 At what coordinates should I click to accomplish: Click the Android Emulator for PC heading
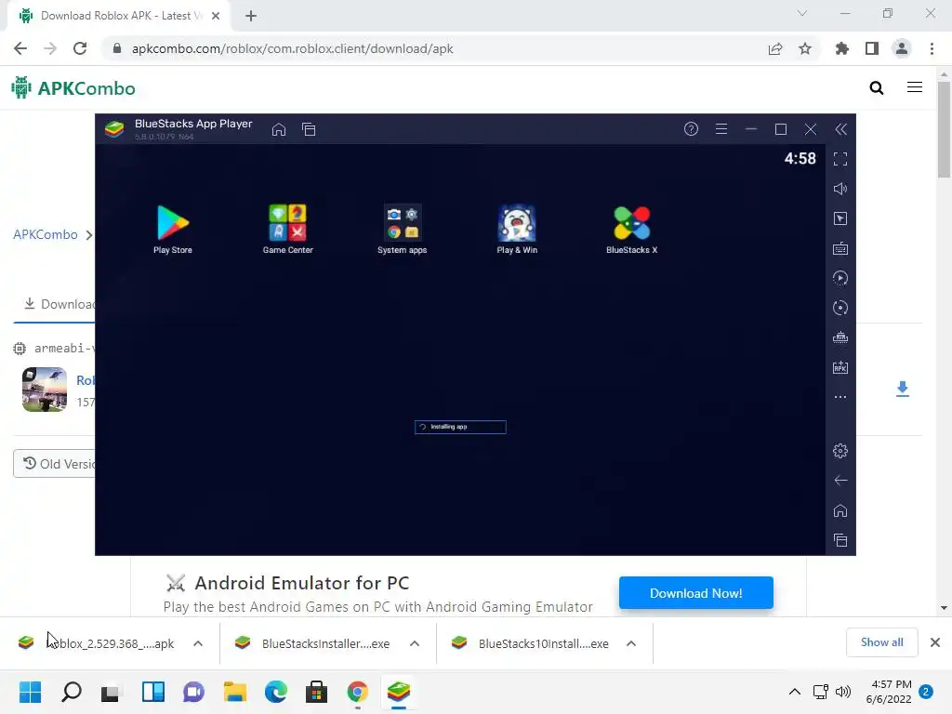(x=302, y=583)
